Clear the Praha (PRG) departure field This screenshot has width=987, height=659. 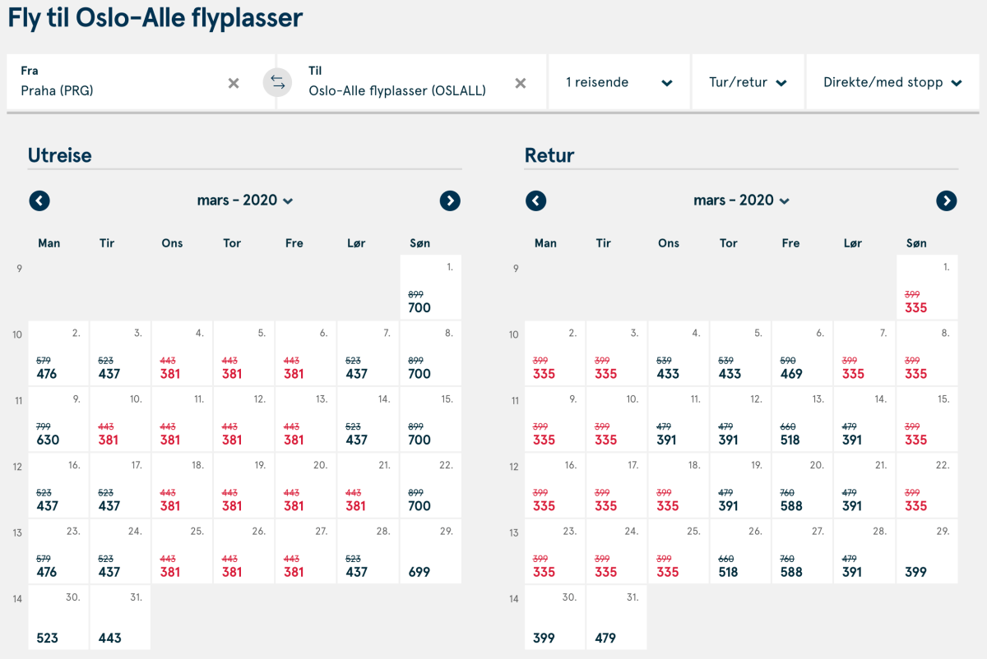point(234,83)
